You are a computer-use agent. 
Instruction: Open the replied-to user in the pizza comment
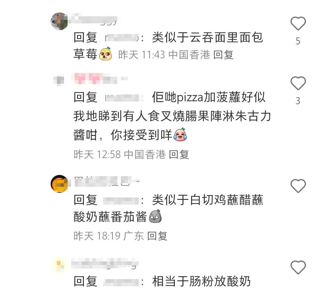click(x=124, y=98)
